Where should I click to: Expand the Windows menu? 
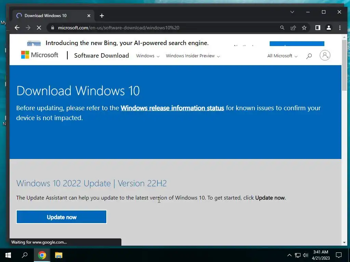(x=148, y=56)
